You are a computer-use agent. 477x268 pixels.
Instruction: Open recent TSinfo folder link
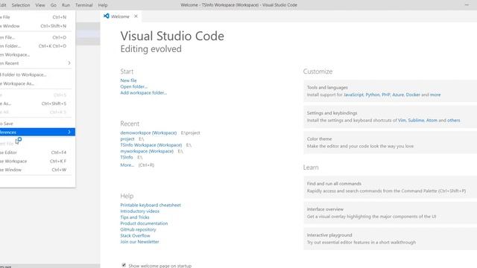tap(127, 157)
